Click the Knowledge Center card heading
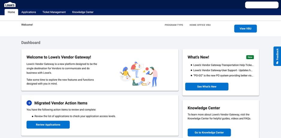This screenshot has height=138, width=281. click(204, 108)
